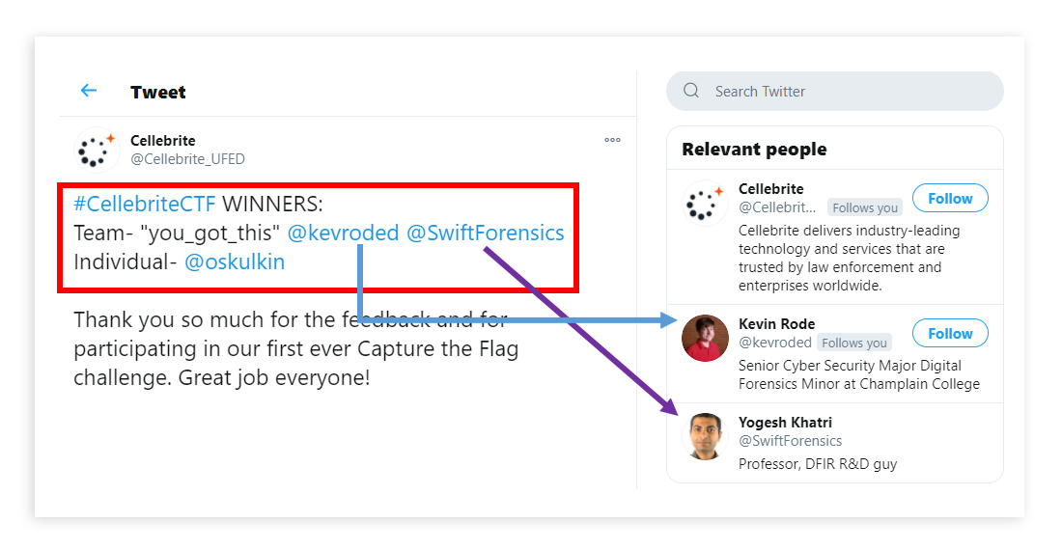Click the @SwiftForensics handle under Yogesh Khatri
Image resolution: width=1062 pixels, height=550 pixels.
pos(790,441)
